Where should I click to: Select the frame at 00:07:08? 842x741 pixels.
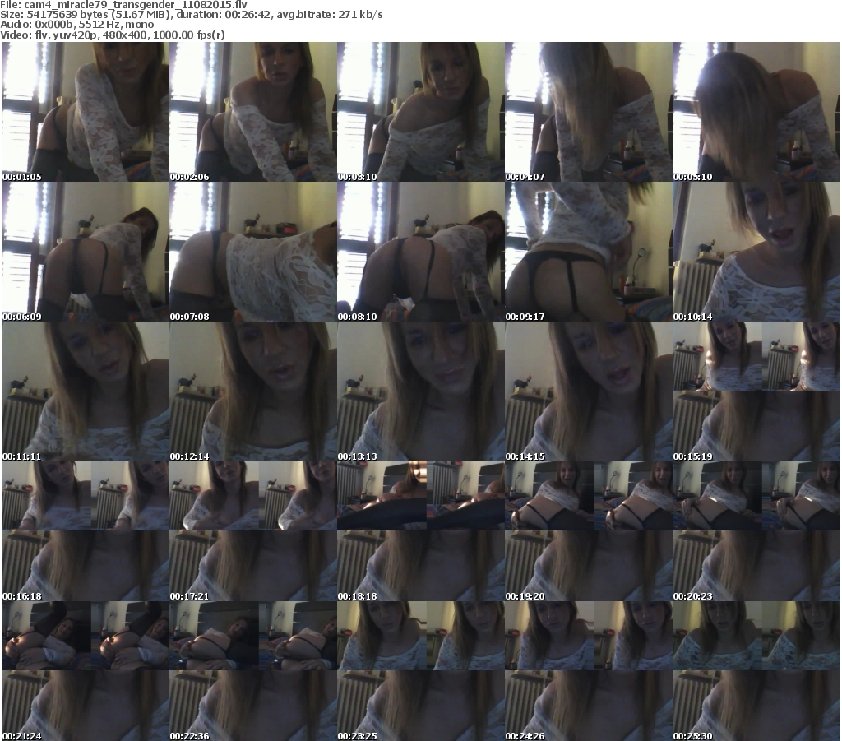click(x=253, y=252)
